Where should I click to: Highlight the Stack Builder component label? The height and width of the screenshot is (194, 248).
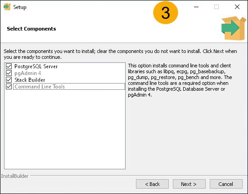[30, 80]
